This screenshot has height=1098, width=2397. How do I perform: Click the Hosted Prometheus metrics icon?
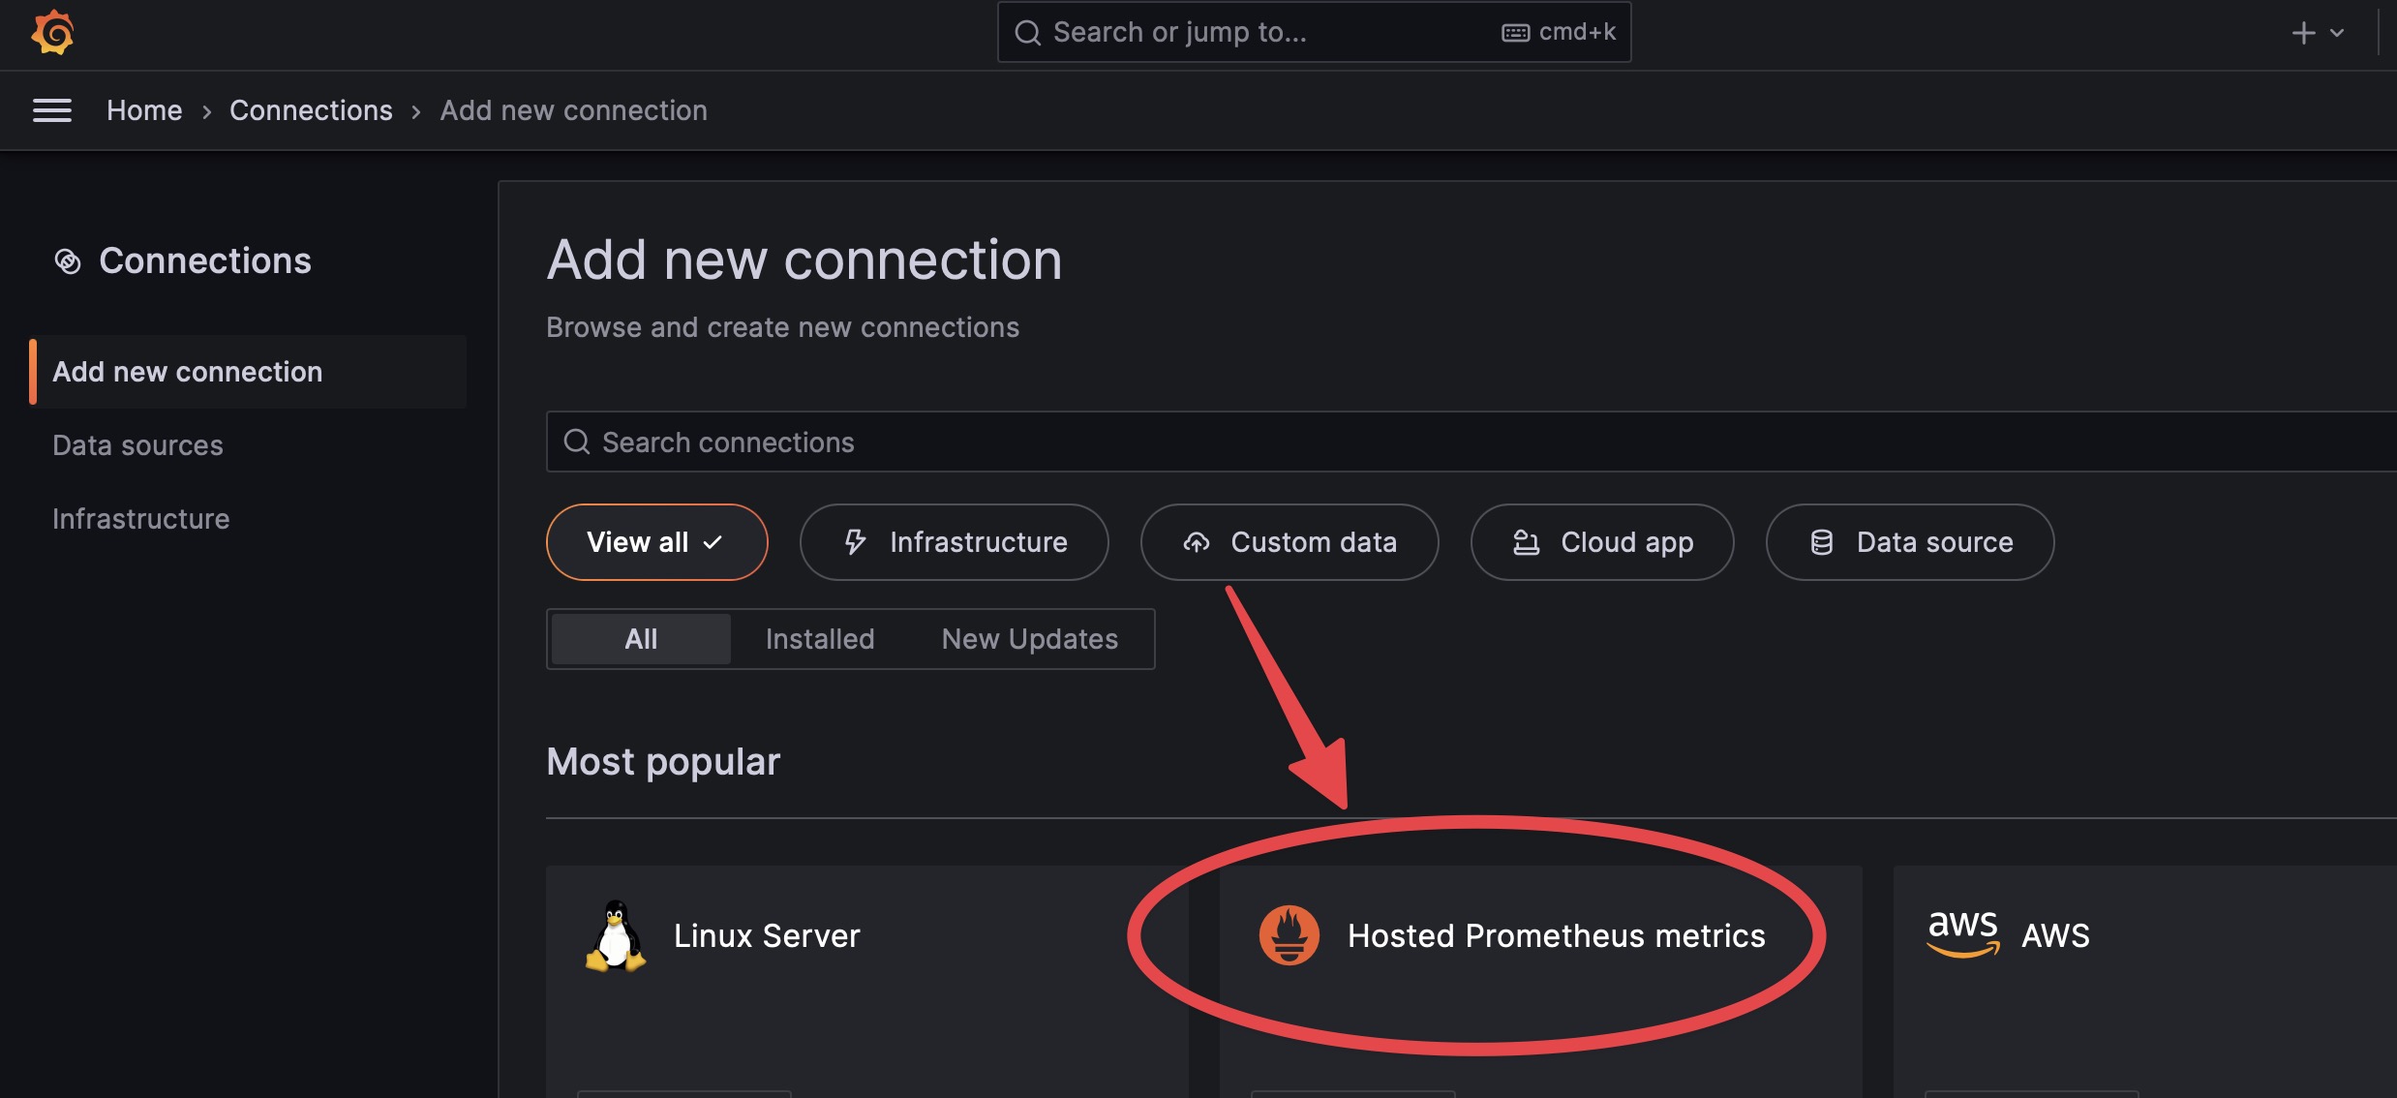tap(1289, 934)
